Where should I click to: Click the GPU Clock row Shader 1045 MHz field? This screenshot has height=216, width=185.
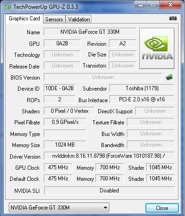tap(160, 167)
